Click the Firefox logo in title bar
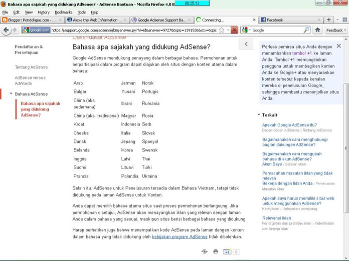Viewport: 349px width, 261px height. click(x=3, y=4)
